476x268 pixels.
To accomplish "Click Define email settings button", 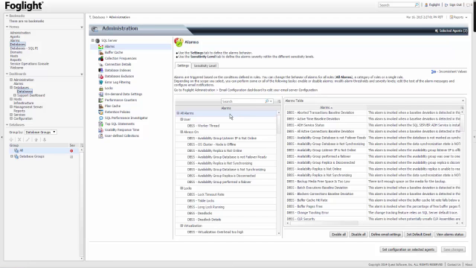I will point(386,234).
